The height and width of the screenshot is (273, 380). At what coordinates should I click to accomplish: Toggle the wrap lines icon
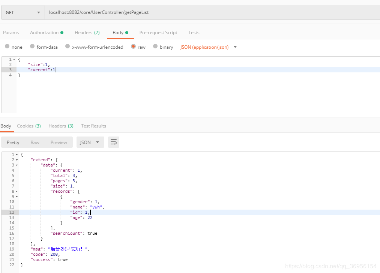[114, 142]
